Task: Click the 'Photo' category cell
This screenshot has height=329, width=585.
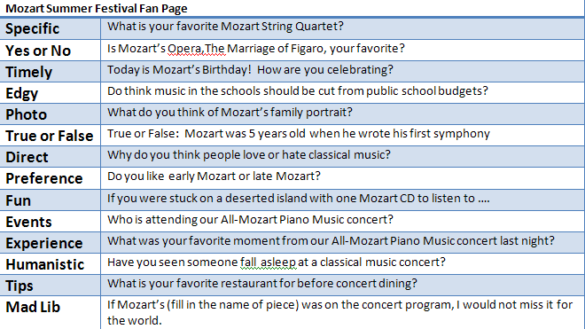Action: click(x=50, y=114)
